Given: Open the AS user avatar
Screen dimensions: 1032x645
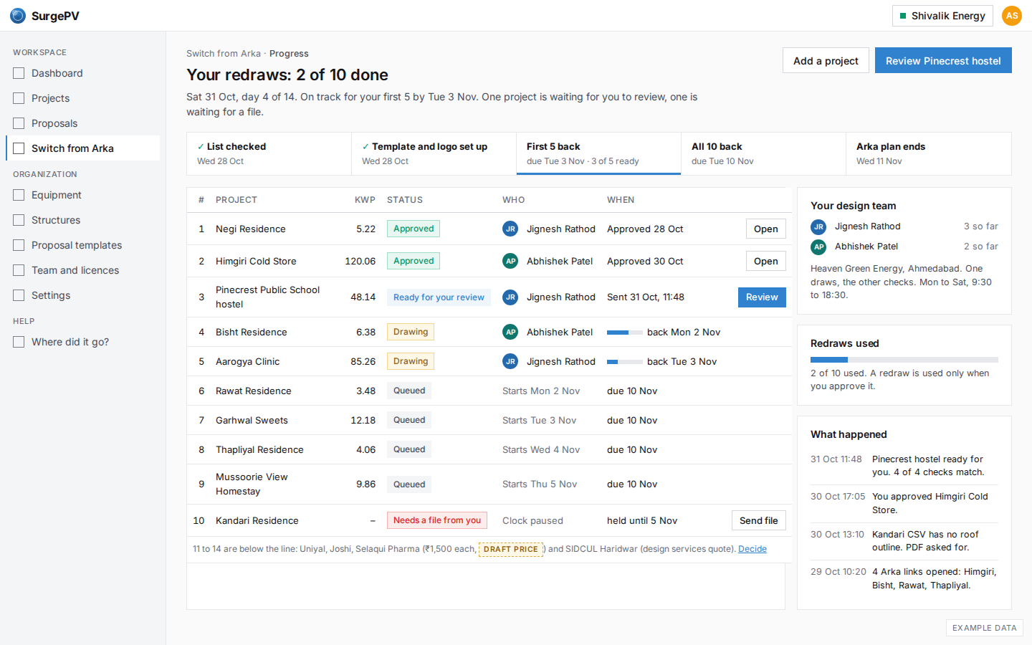Looking at the screenshot, I should (1012, 16).
